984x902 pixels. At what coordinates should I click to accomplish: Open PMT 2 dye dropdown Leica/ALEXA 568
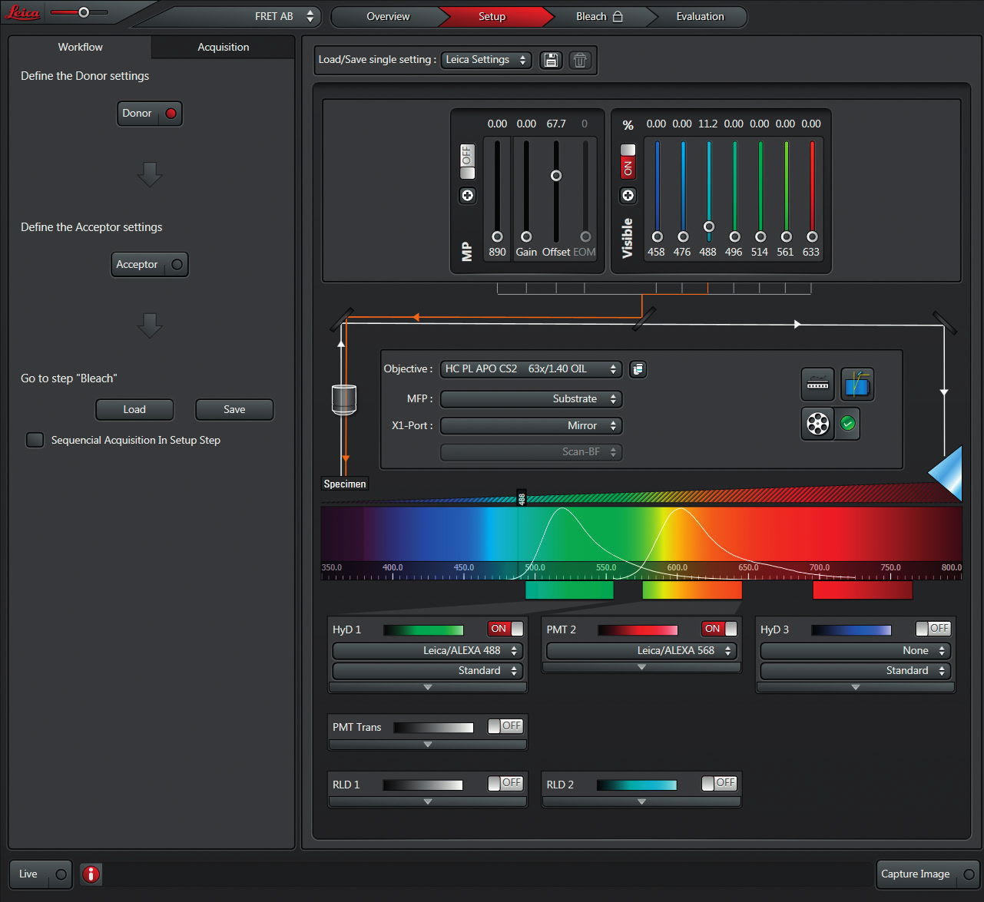point(641,651)
